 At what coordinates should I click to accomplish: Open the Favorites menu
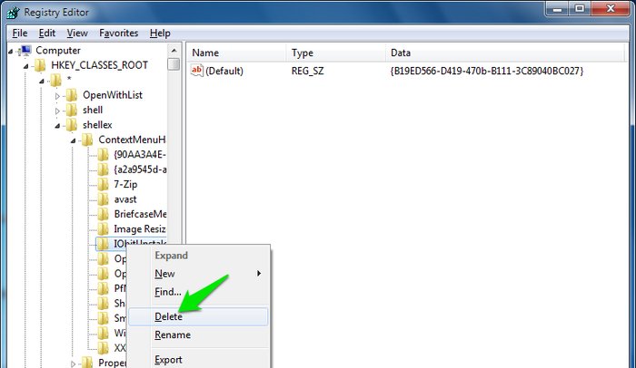(x=118, y=34)
